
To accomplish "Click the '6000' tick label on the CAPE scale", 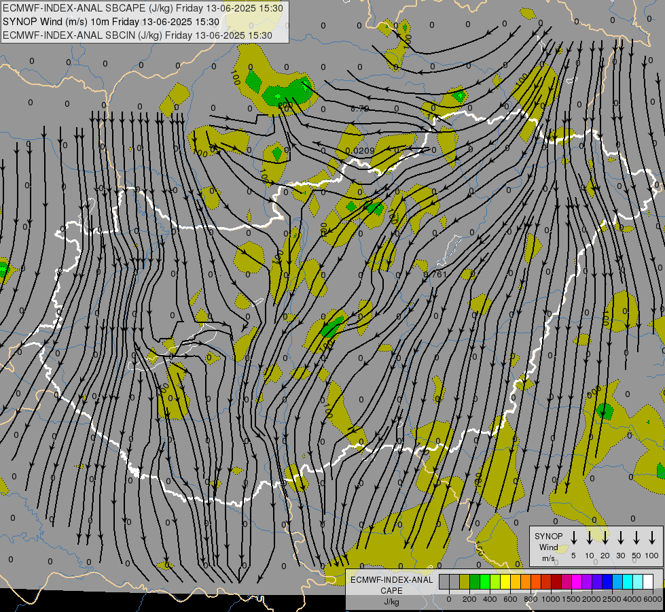I will [x=653, y=599].
